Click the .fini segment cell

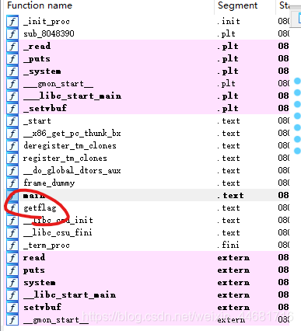(229, 245)
